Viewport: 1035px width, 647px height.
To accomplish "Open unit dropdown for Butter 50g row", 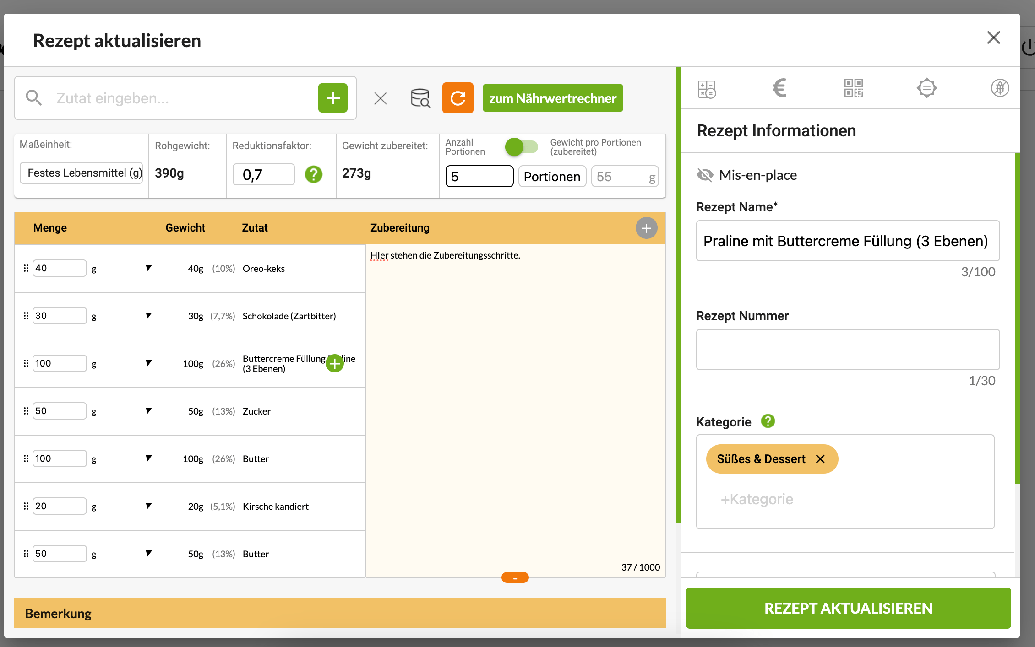I will pos(148,554).
